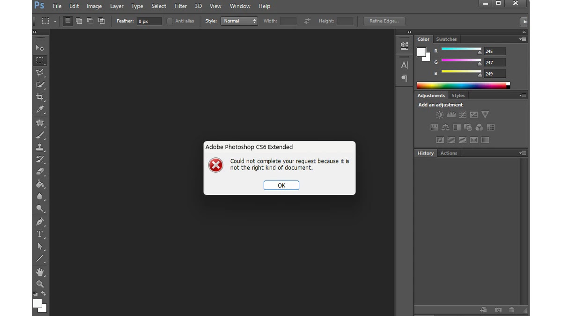Enable Subtract from selection mode
This screenshot has height=316, width=562.
(x=90, y=21)
